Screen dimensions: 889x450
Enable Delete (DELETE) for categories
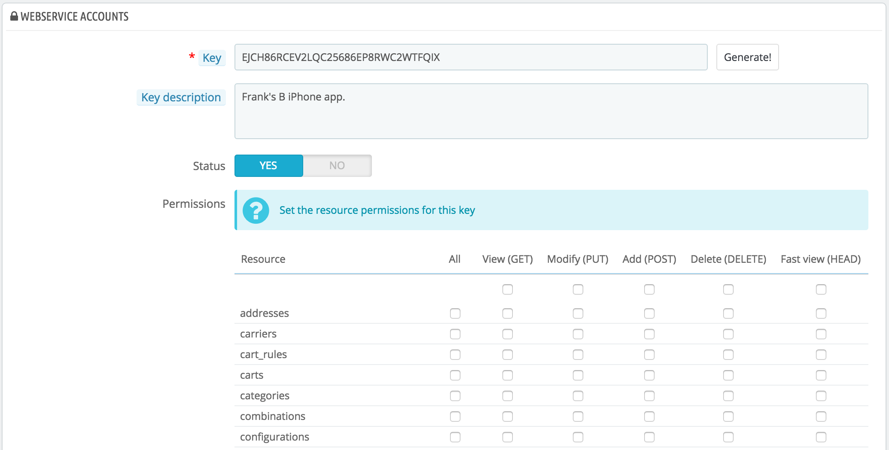(728, 396)
